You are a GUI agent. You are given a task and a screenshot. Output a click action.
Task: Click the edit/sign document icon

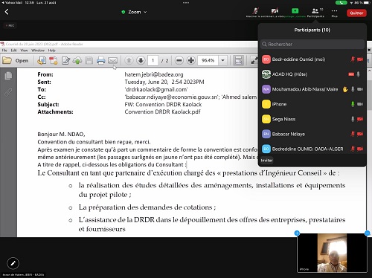[65, 60]
